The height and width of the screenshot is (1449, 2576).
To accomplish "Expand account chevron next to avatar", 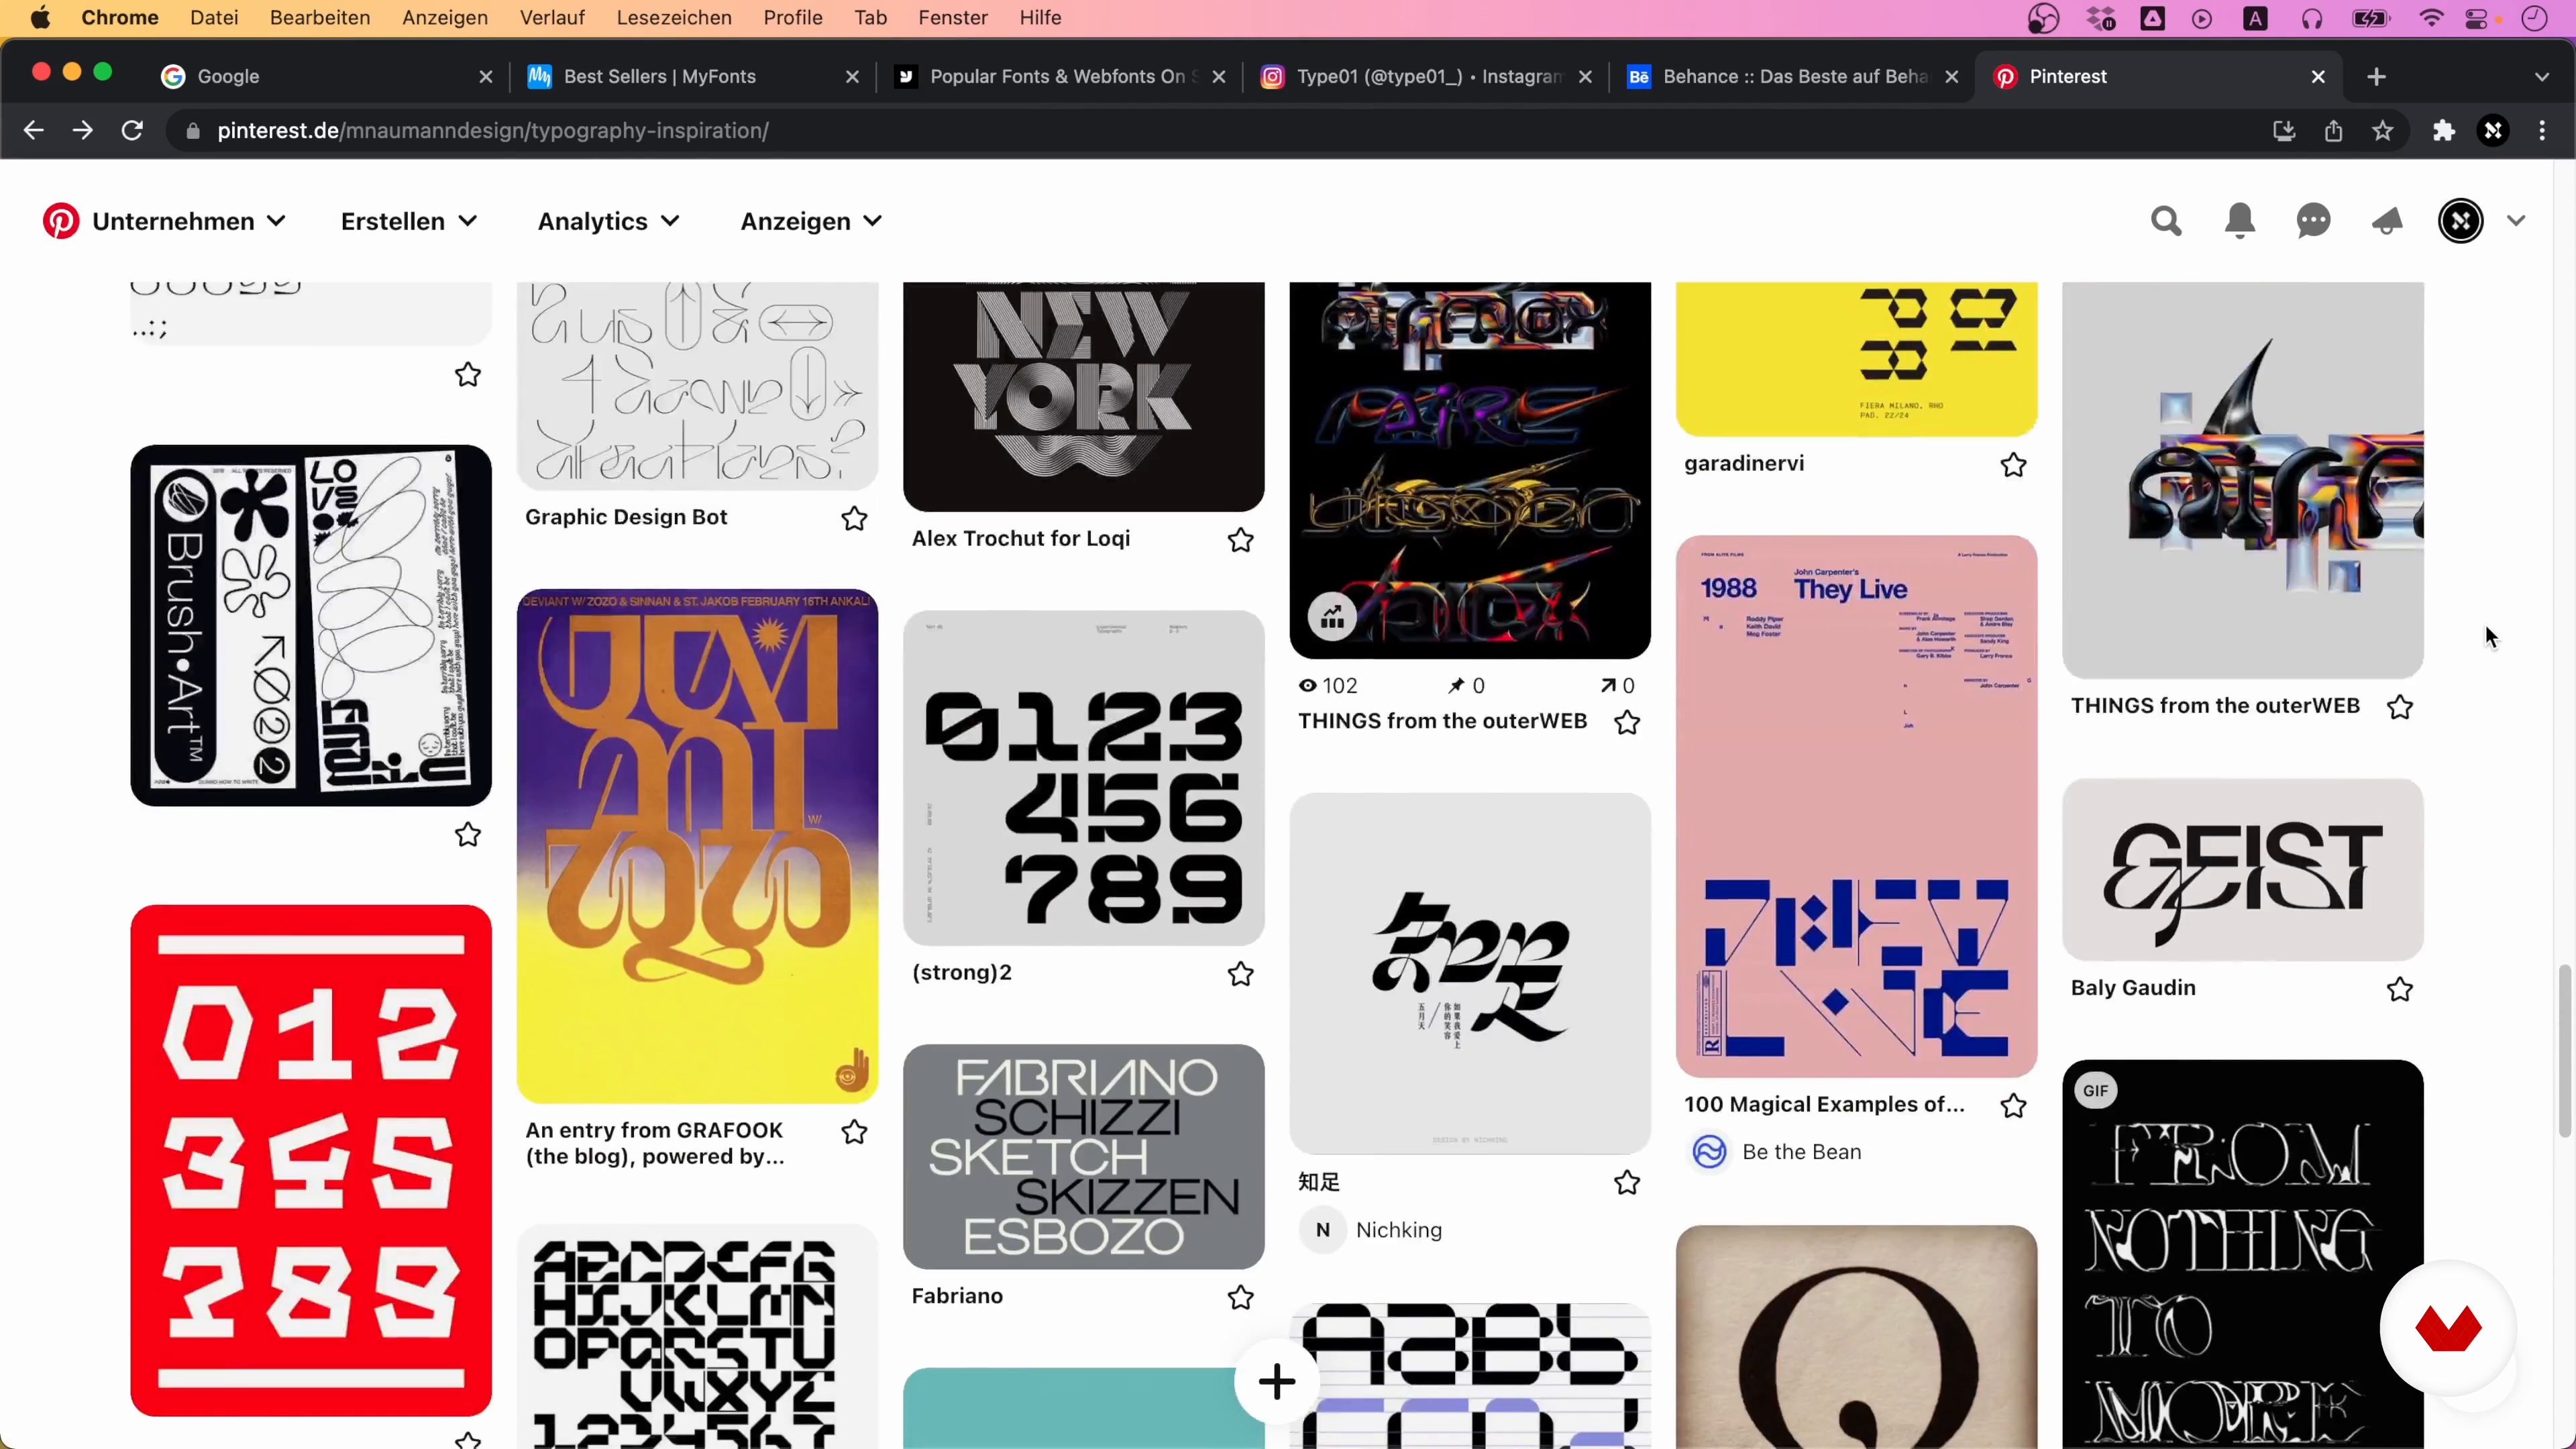I will (x=2516, y=221).
